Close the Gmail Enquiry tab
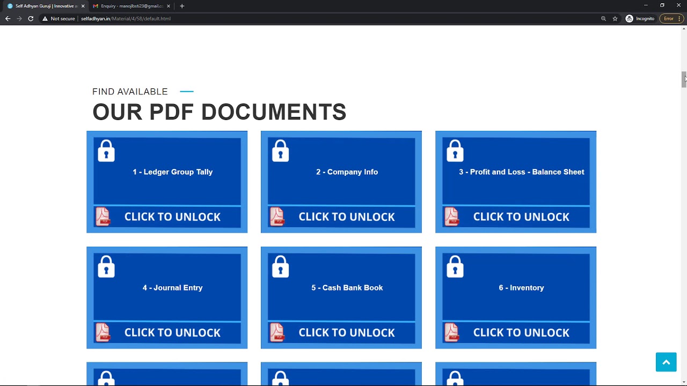 169,6
